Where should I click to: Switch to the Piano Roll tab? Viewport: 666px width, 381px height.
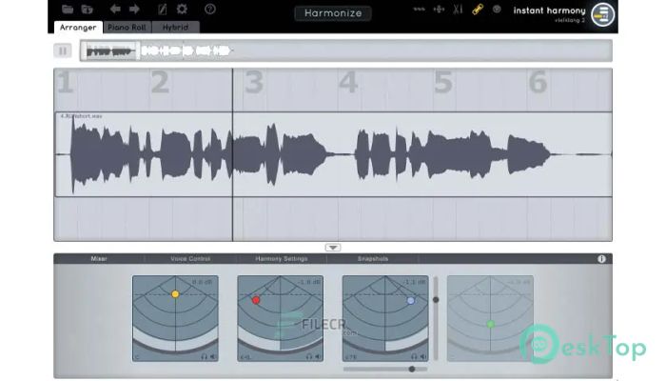coord(127,28)
